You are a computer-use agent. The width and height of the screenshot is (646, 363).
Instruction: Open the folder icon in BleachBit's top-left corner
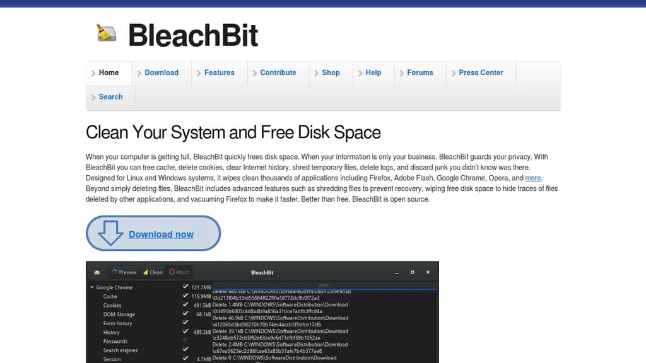96,272
